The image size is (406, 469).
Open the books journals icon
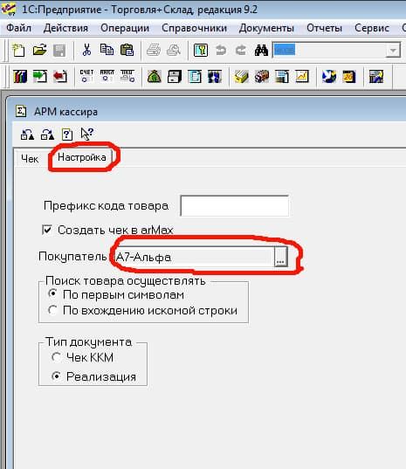20,77
